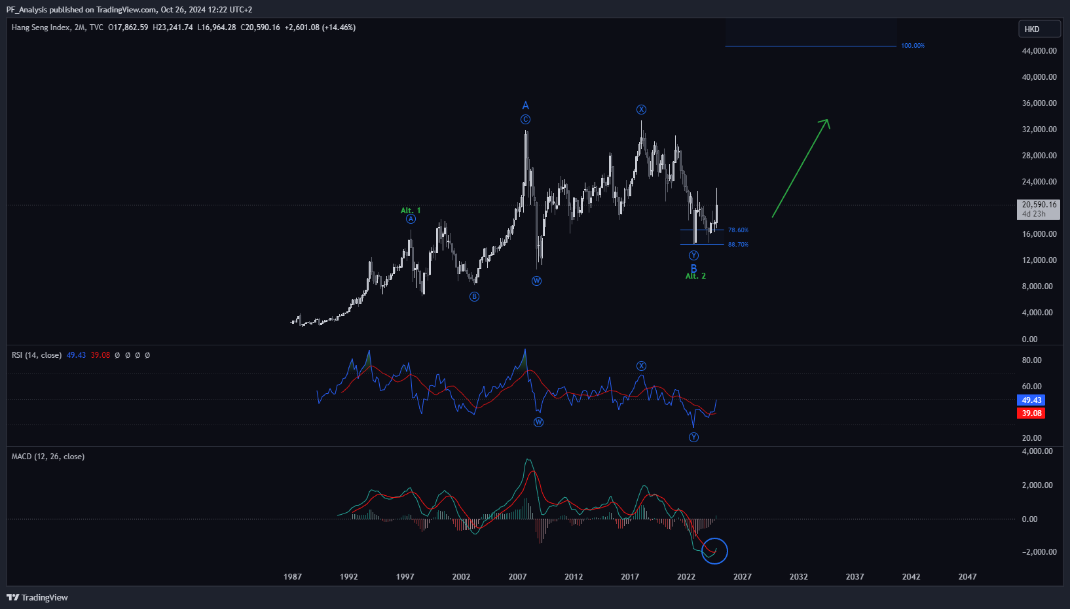
Task: Click the MACD (12, 26, close) indicator label
Action: tap(48, 457)
